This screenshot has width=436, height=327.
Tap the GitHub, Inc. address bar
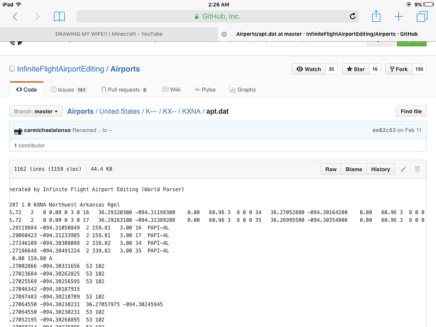click(x=217, y=16)
